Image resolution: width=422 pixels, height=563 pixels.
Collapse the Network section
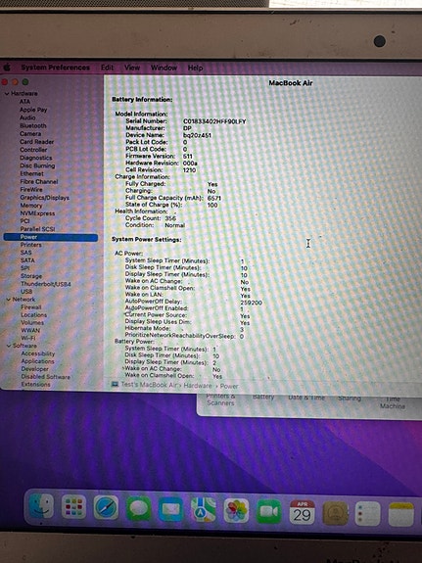(8, 299)
